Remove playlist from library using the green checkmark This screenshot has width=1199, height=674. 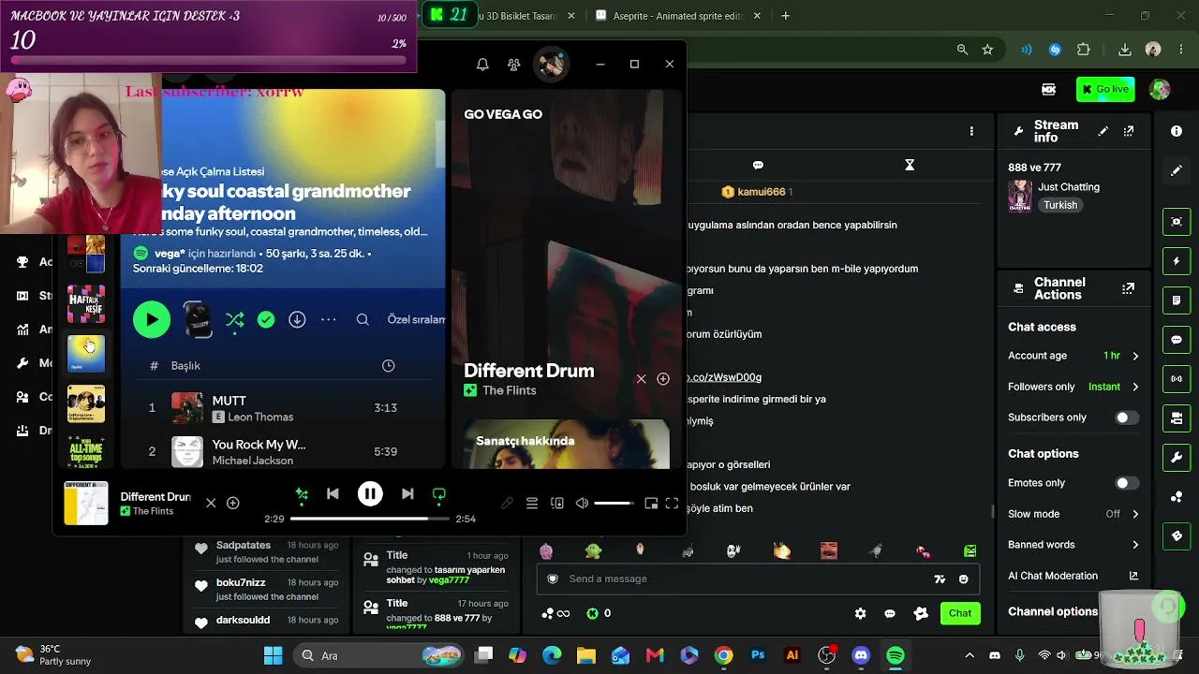tap(266, 319)
